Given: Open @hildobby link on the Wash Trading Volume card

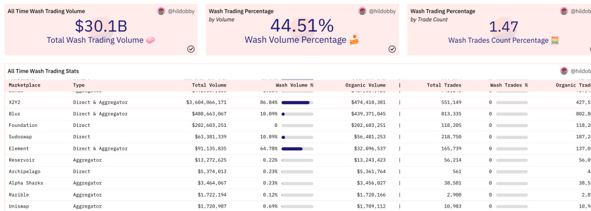Looking at the screenshot, I should (181, 12).
